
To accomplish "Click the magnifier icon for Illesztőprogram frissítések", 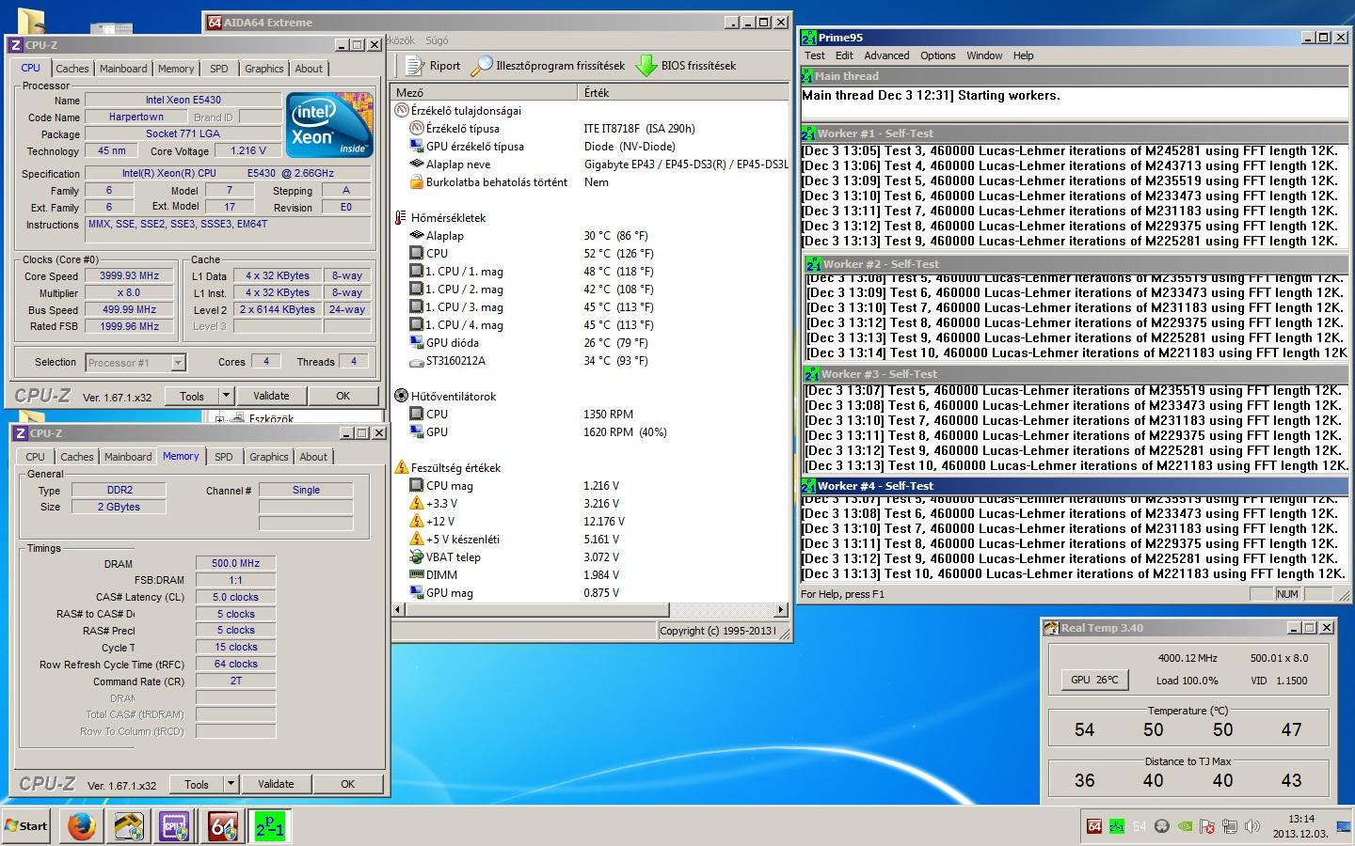I will click(482, 65).
